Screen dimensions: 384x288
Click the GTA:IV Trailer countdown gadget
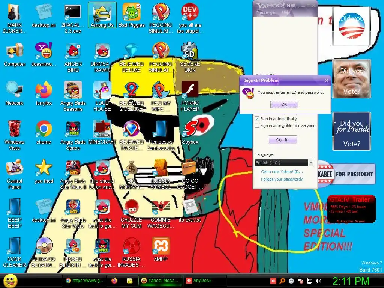[351, 209]
